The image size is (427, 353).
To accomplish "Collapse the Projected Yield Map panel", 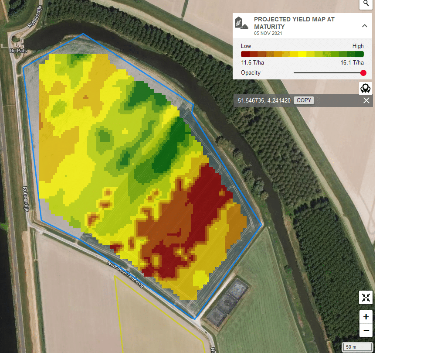I will coord(365,26).
